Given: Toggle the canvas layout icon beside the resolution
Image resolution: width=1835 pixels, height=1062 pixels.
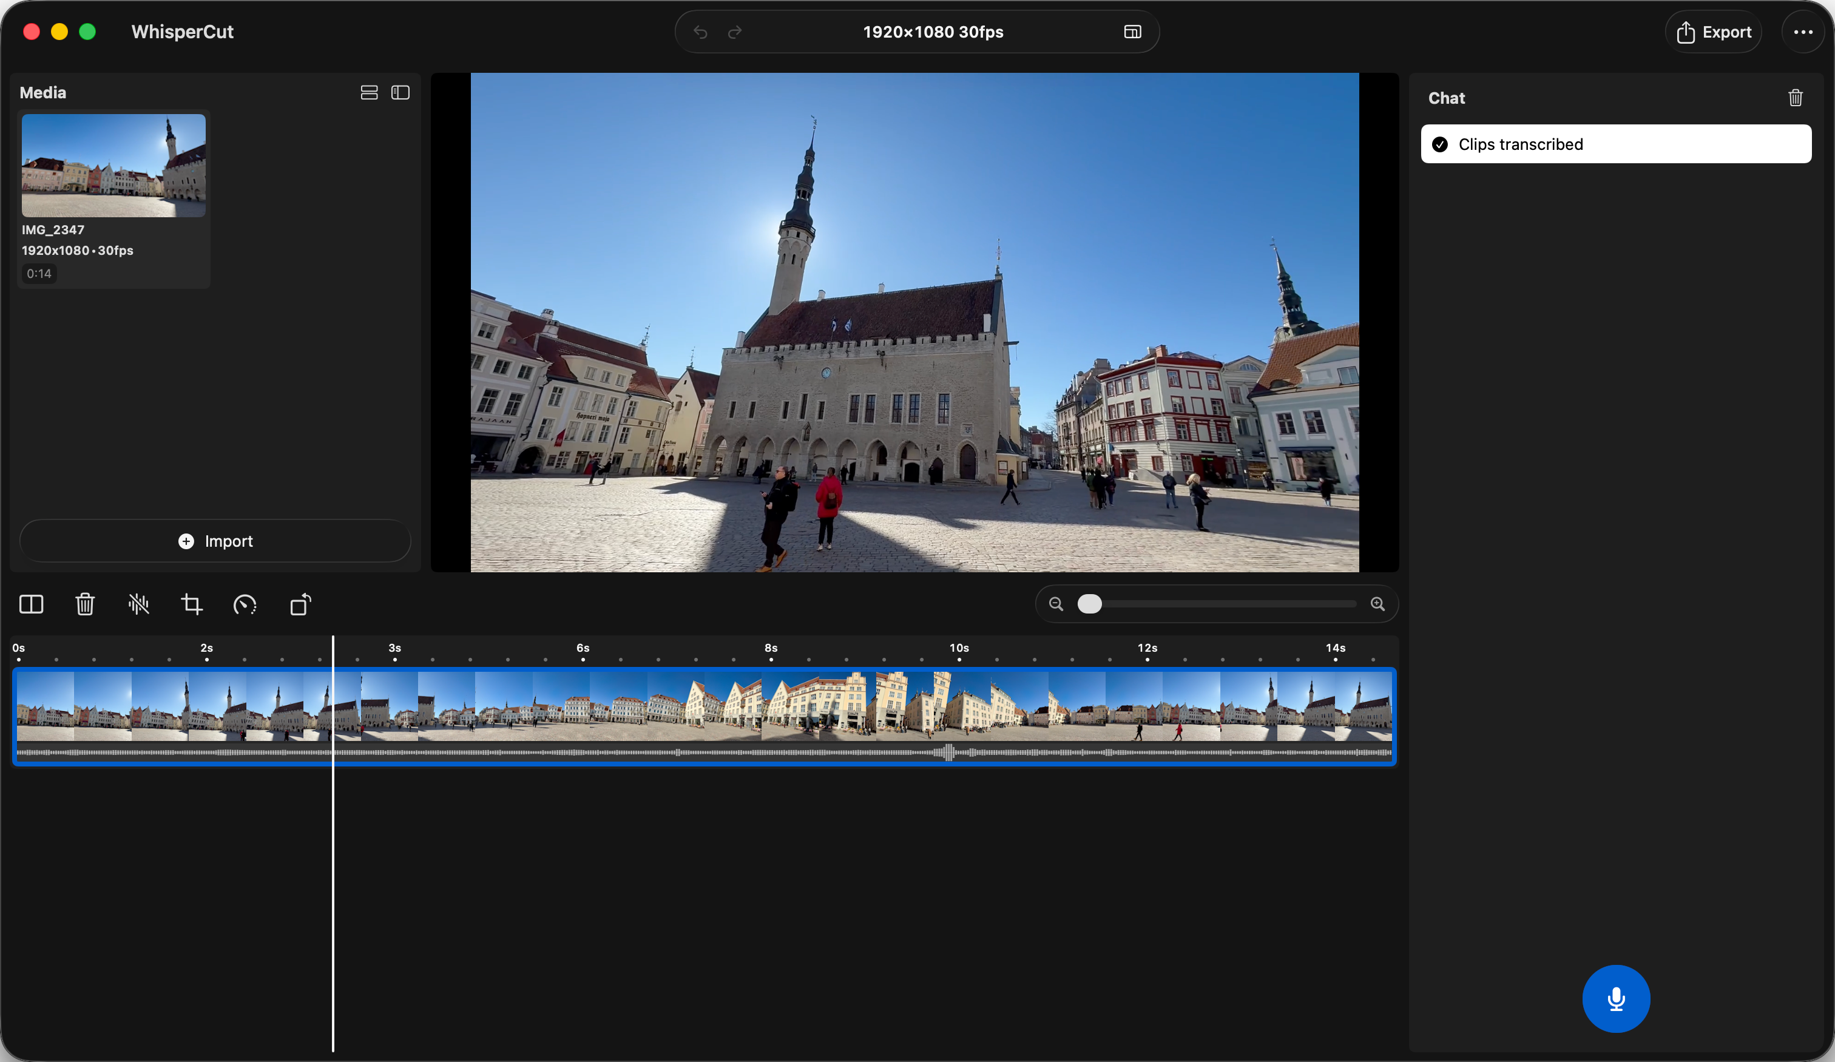Looking at the screenshot, I should [1132, 32].
